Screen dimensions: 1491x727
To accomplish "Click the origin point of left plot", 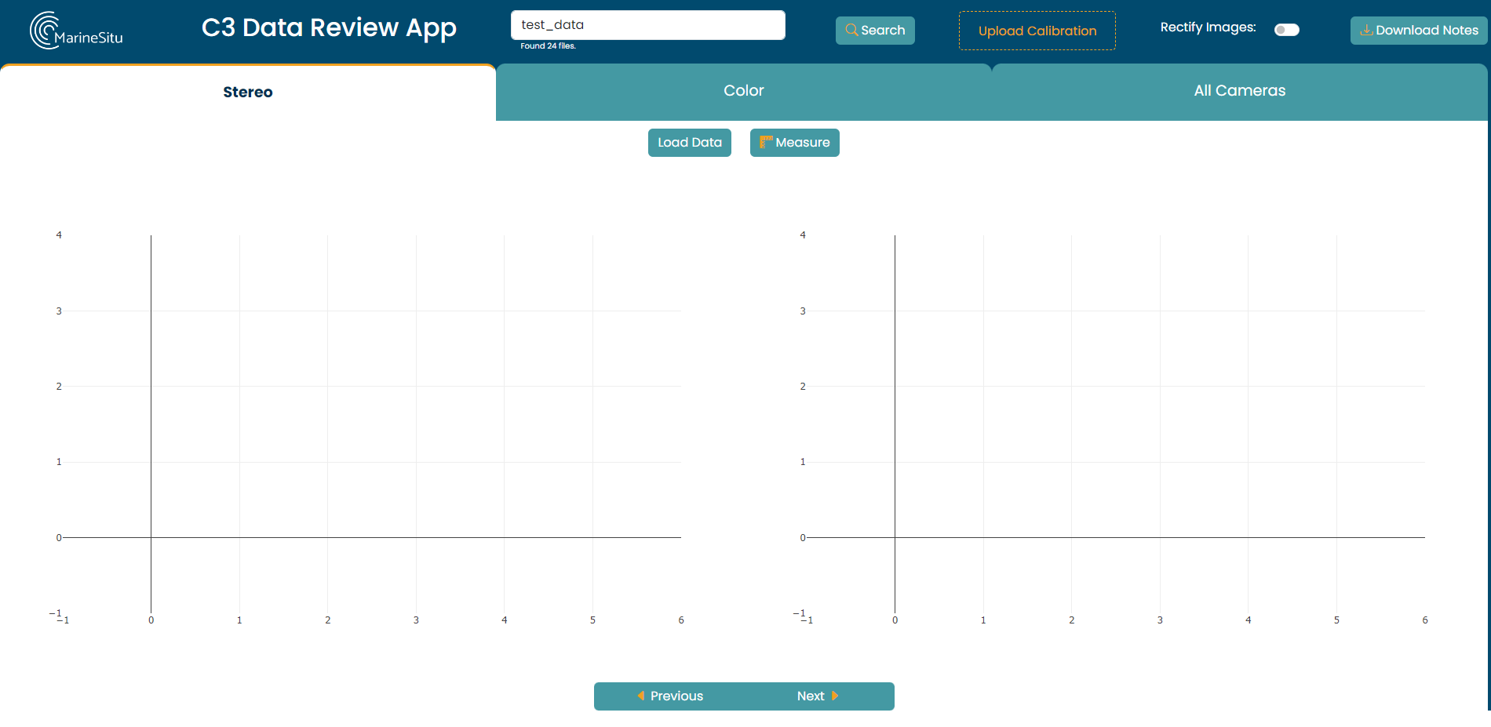I will (151, 538).
